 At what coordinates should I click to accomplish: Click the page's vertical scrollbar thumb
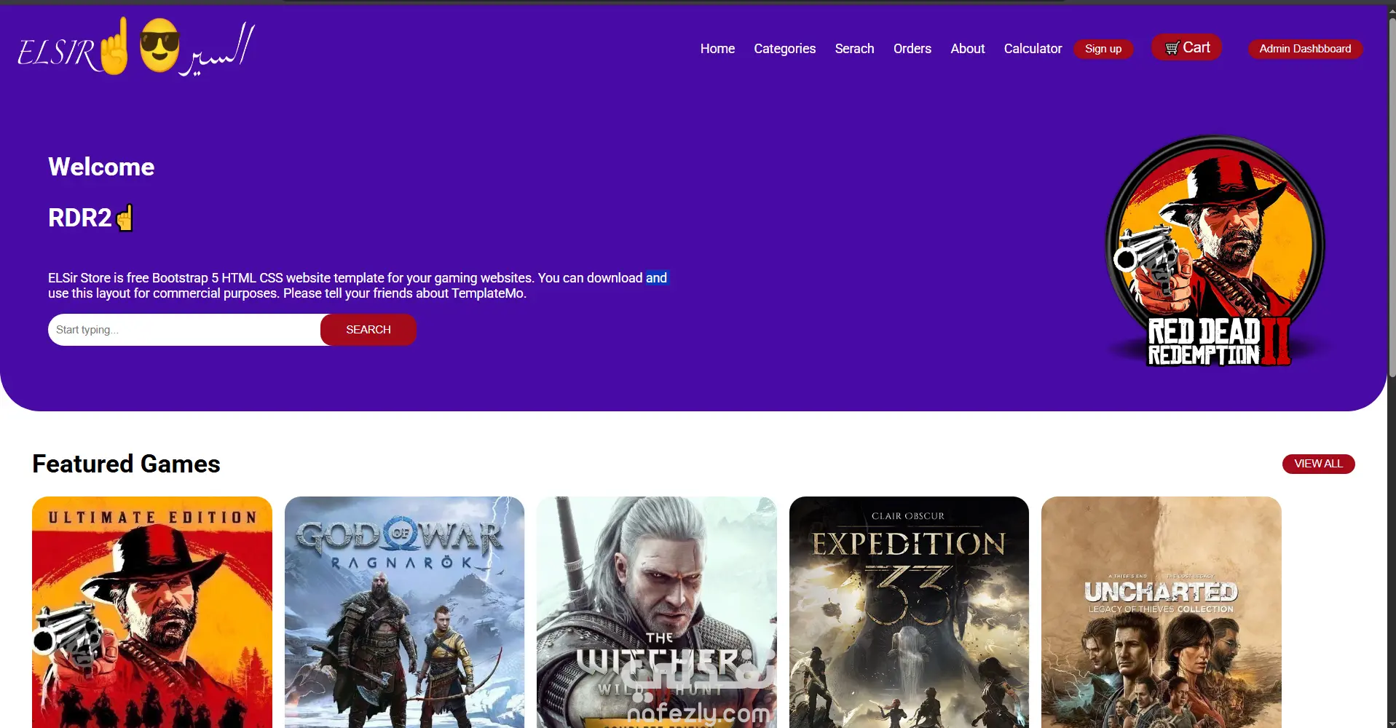(x=1392, y=197)
